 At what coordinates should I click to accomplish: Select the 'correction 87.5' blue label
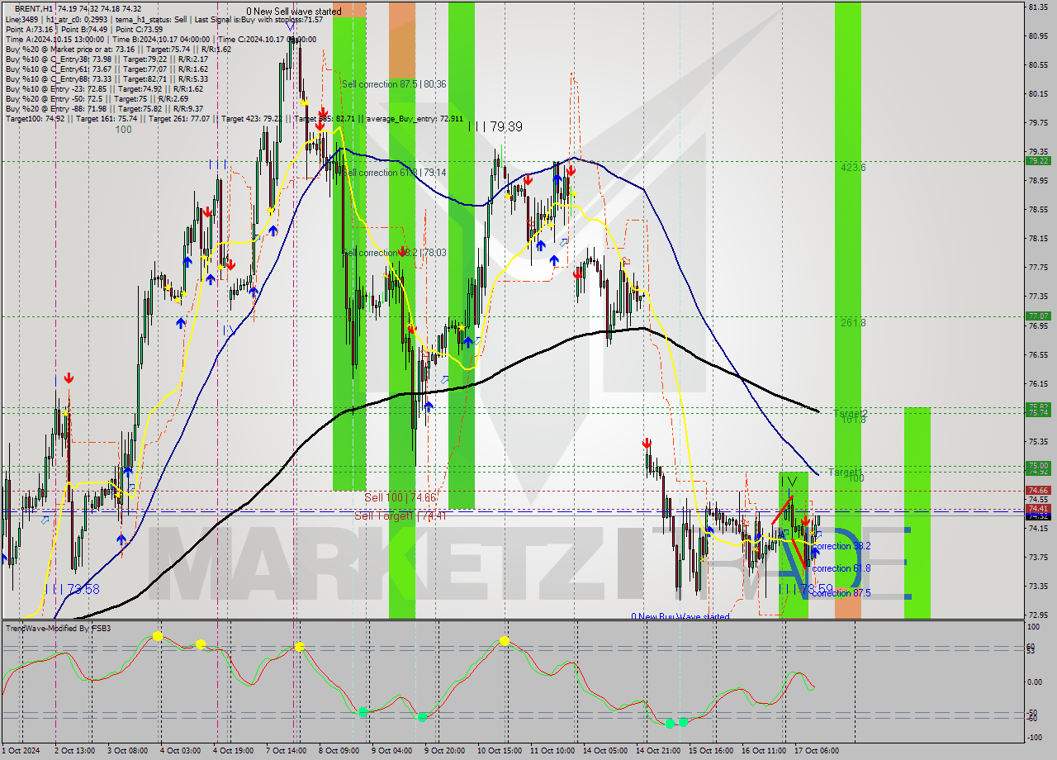(841, 592)
